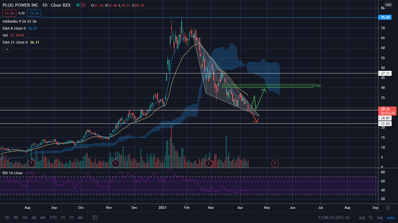Click the 2021 label on the time axis
The height and width of the screenshot is (223, 398).
(163, 208)
